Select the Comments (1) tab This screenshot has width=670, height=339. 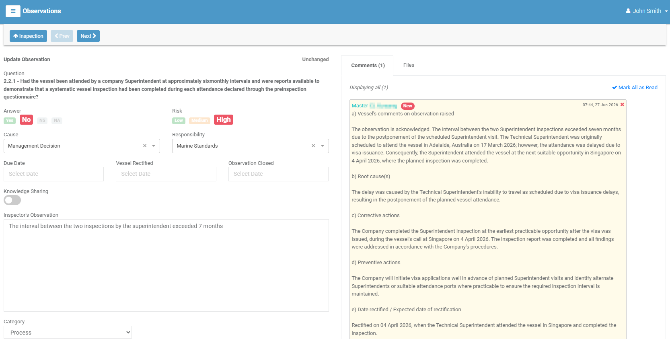368,66
